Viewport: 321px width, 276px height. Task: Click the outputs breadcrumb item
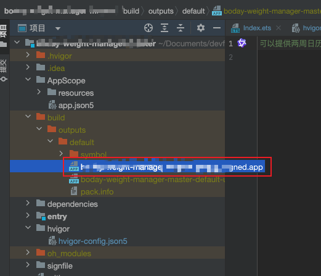coord(161,11)
